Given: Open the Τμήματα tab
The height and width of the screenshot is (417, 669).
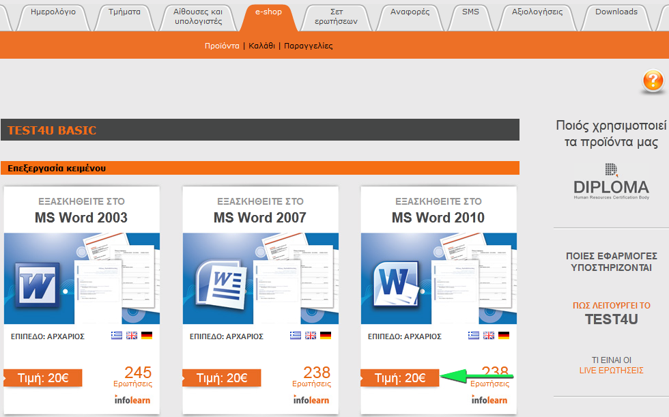Looking at the screenshot, I should point(124,16).
